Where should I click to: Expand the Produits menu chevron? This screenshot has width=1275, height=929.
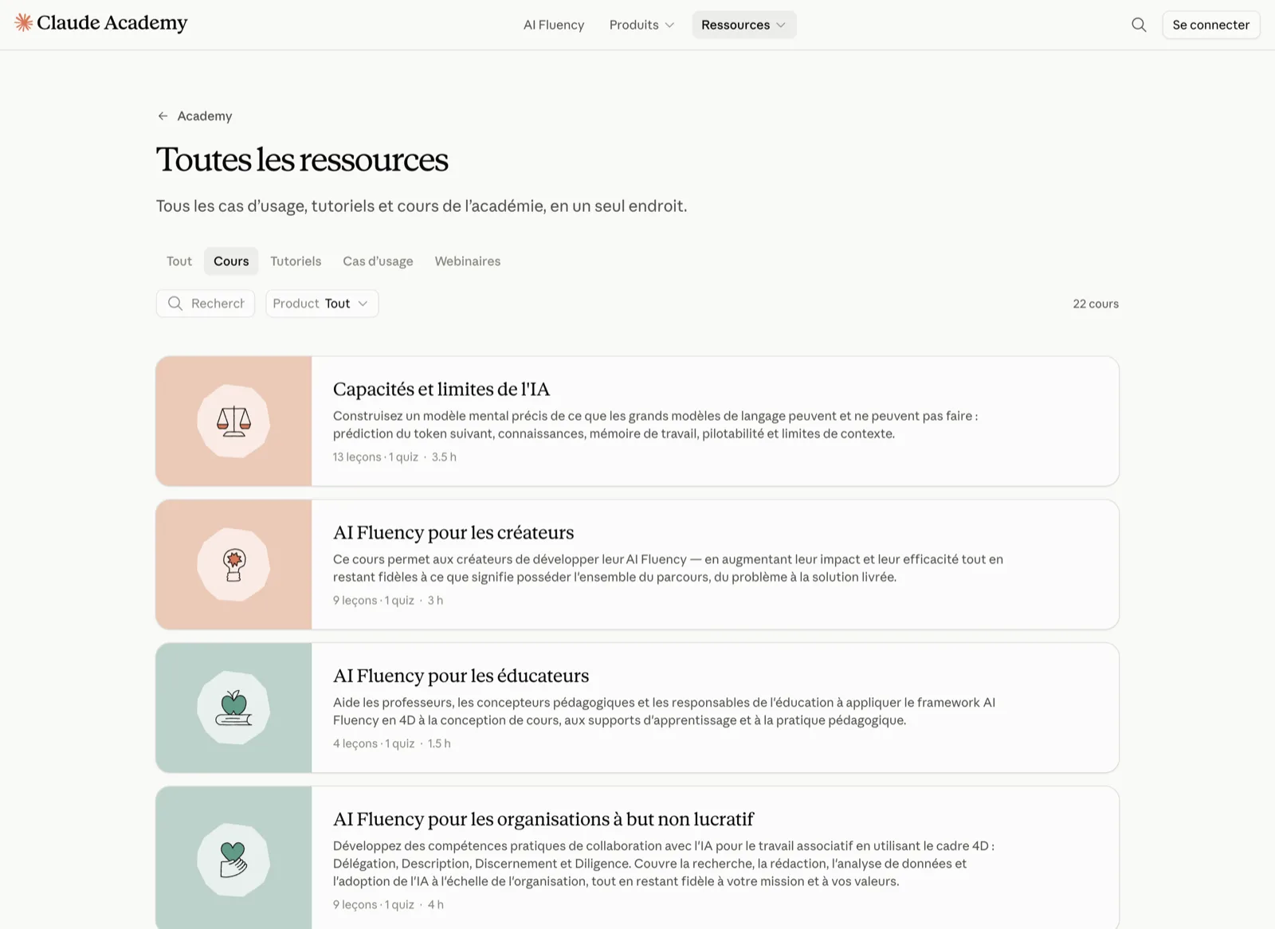pyautogui.click(x=669, y=25)
